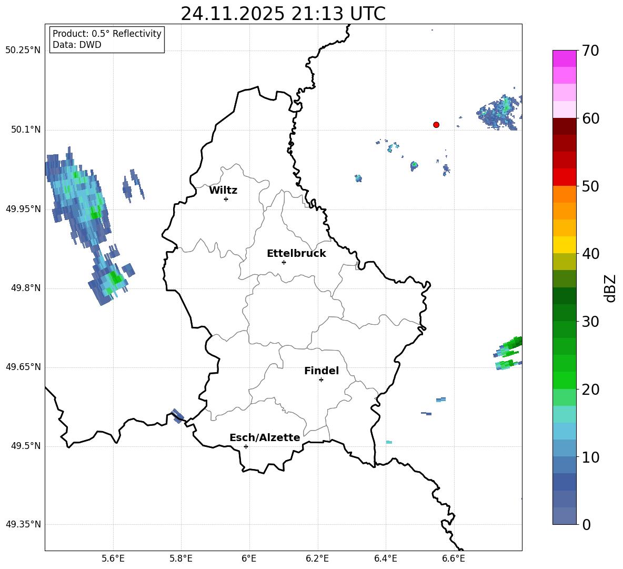Click the Findel station label
This screenshot has height=569, width=623.
(321, 371)
